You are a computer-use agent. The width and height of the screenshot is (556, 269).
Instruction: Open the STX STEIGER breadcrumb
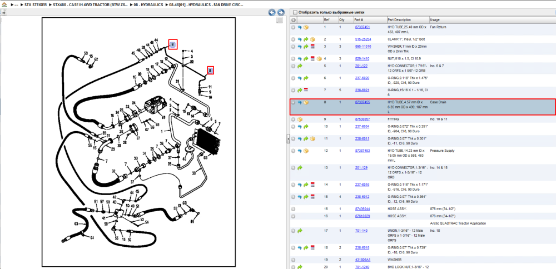[x=36, y=5]
